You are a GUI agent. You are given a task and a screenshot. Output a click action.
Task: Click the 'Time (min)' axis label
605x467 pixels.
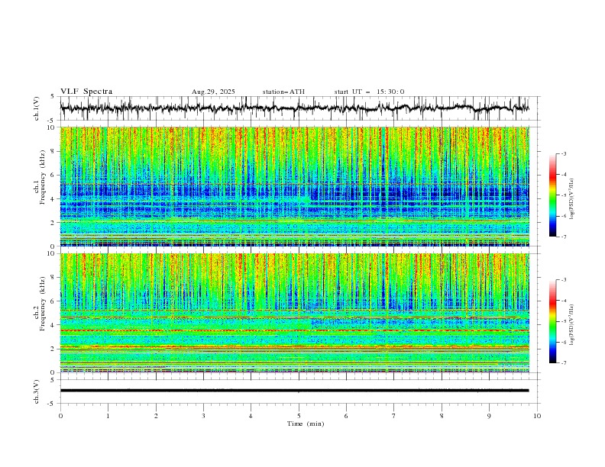(306, 424)
